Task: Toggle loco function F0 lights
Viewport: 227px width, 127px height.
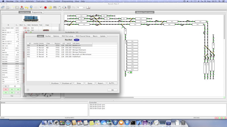Action: [18, 89]
